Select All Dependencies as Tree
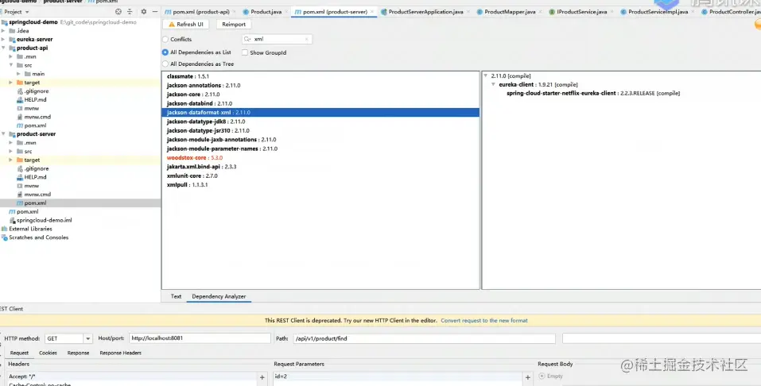761x386 pixels. click(165, 64)
